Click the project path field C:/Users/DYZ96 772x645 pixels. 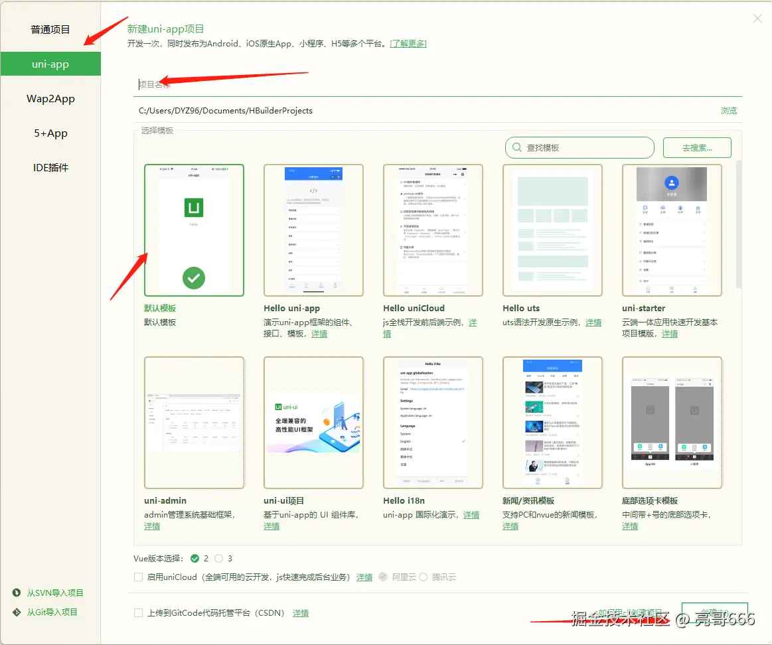click(424, 111)
